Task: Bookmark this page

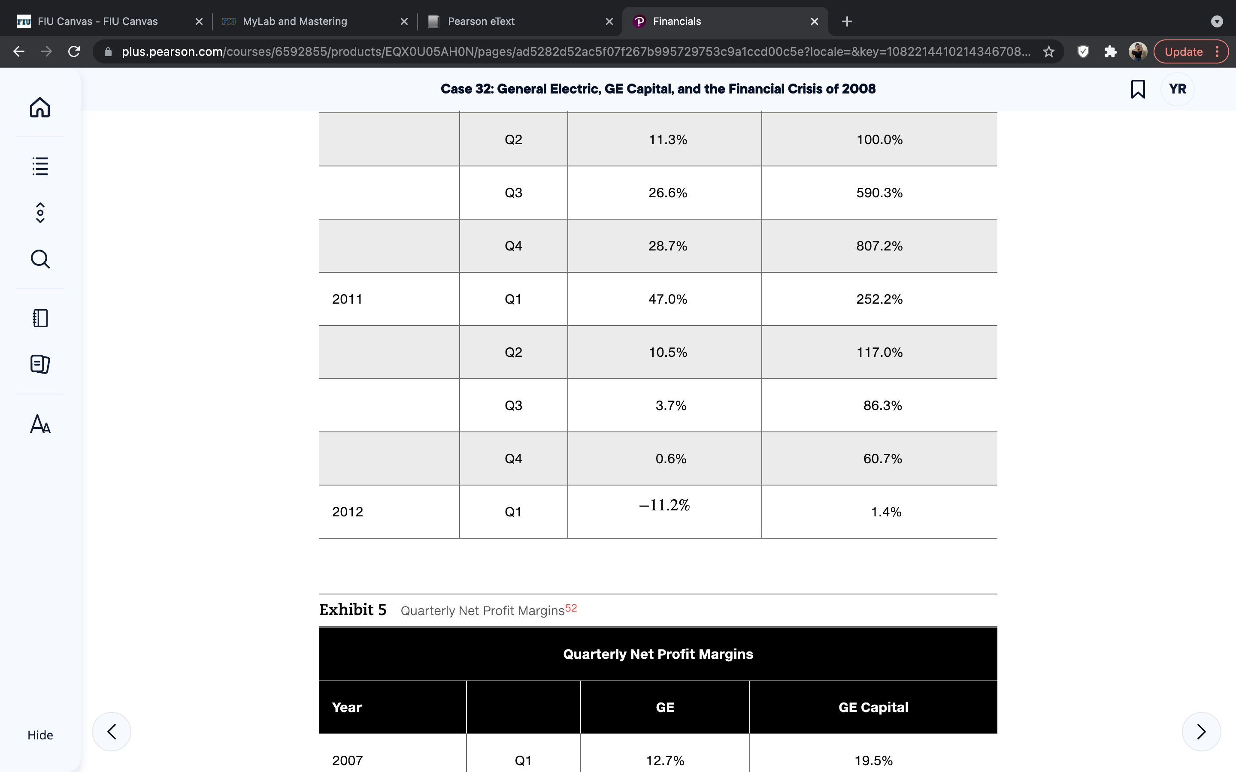Action: 1137,89
